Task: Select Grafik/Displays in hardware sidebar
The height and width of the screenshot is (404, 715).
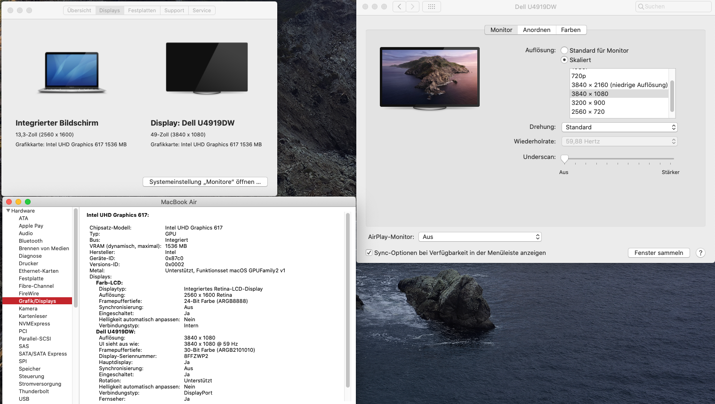Action: [38, 301]
